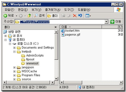Image resolution: width=126 pixels, height=92 pixels.
Task: Open the Search (검색) toolbar button
Action: click(39, 16)
